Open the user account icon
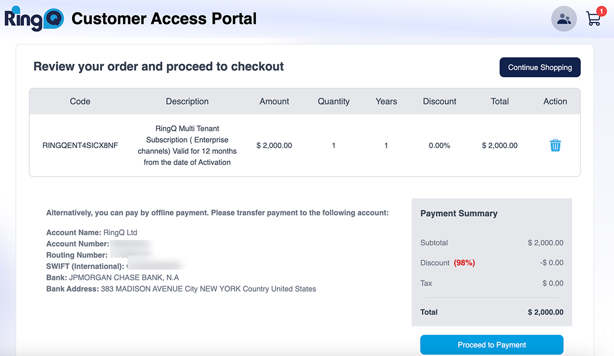This screenshot has height=356, width=614. click(564, 19)
